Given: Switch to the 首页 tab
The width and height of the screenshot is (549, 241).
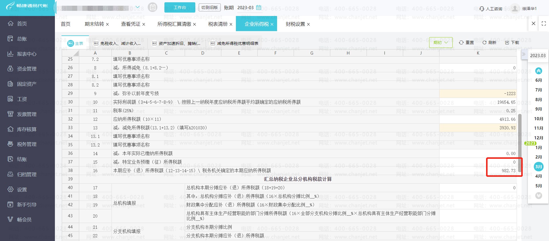Looking at the screenshot, I should (65, 24).
